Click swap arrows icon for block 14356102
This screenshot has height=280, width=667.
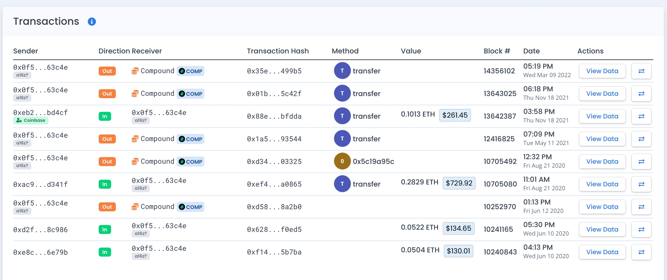(641, 71)
